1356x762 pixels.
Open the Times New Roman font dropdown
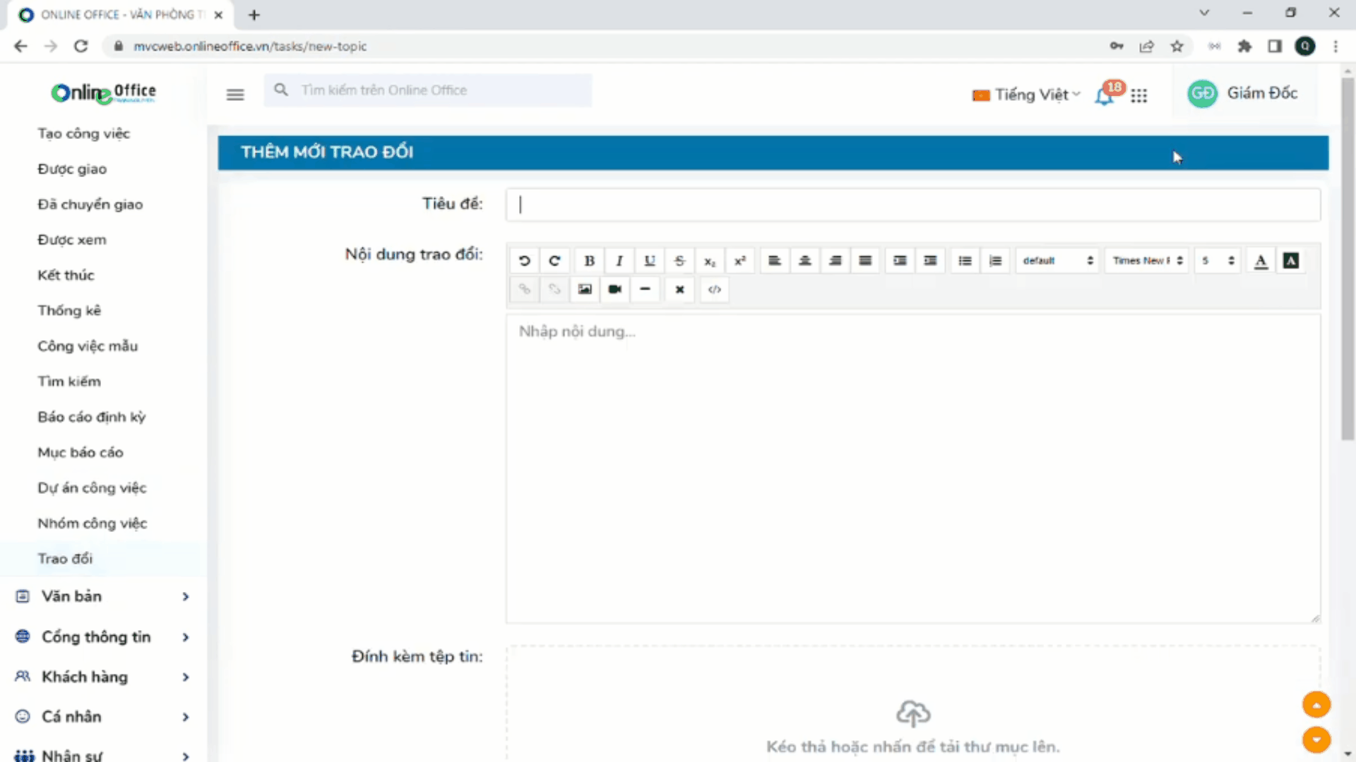[1147, 261]
